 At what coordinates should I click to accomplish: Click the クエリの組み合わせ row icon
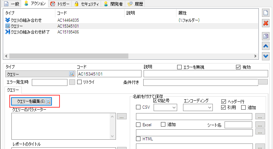pyautogui.click(x=8, y=20)
